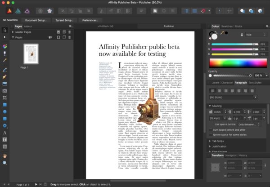Toggle Align Left paragraph alignment
The height and width of the screenshot is (187, 270).
pyautogui.click(x=213, y=91)
